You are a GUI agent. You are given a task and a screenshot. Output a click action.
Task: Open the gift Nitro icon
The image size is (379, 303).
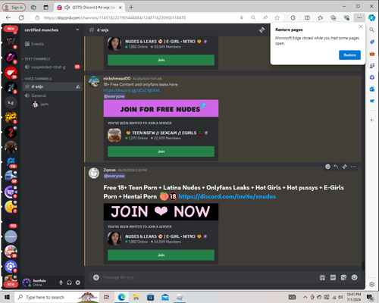322,277
